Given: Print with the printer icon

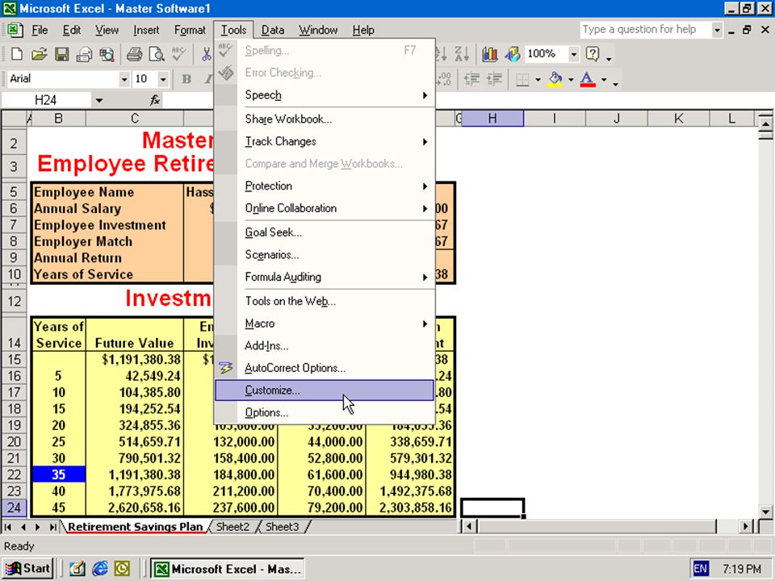Looking at the screenshot, I should tap(134, 54).
